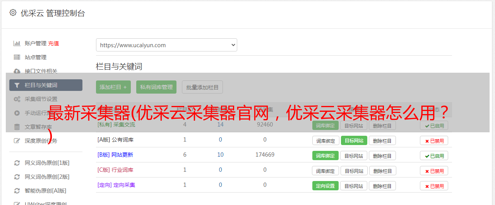Click the edit icon for 深度原创任务

[x=17, y=141]
